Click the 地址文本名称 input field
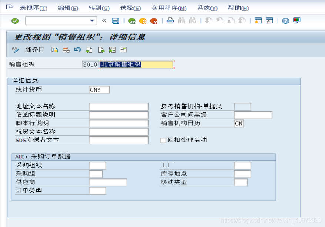This screenshot has height=227, width=325. point(119,106)
